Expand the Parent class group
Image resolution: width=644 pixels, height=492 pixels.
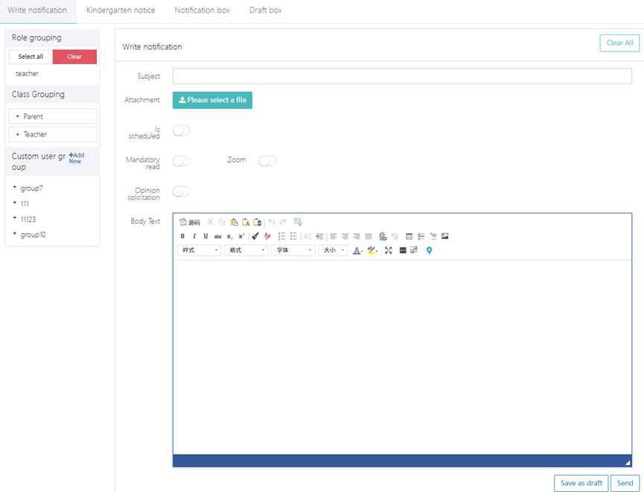point(53,116)
